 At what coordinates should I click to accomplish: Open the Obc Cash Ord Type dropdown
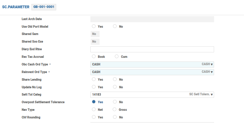coord(212,64)
